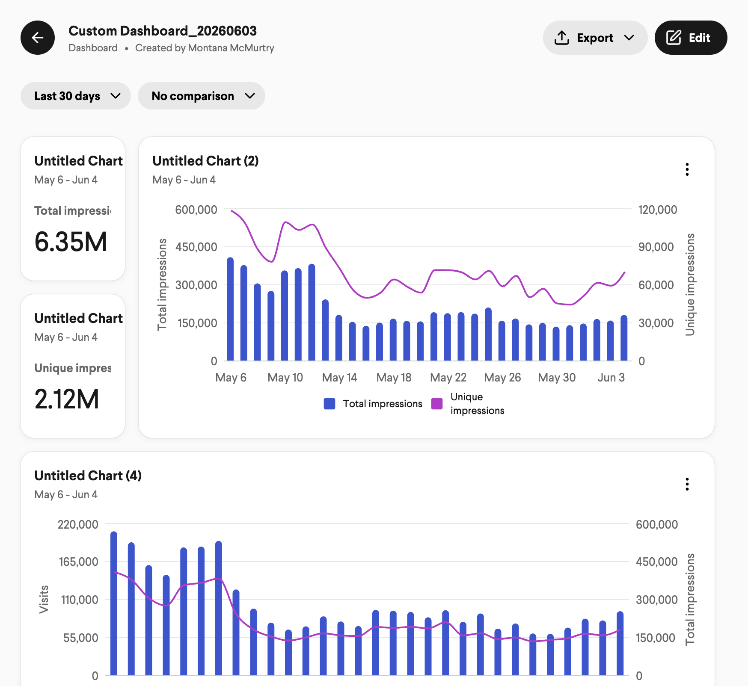Click the dashboard title Custom Dashboard_20260603

[163, 31]
